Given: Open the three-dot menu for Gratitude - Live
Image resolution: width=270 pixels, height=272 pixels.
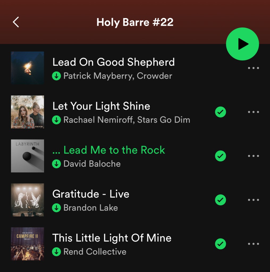Looking at the screenshot, I should point(253,200).
